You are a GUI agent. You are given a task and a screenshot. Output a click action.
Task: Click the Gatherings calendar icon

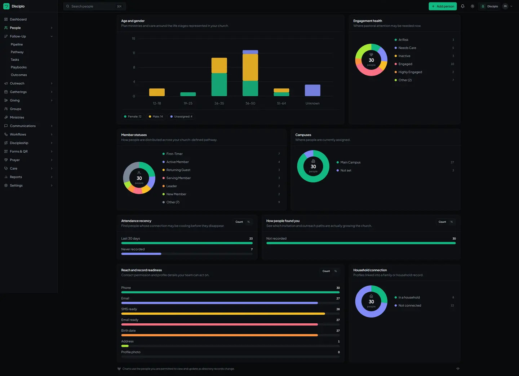tap(6, 92)
